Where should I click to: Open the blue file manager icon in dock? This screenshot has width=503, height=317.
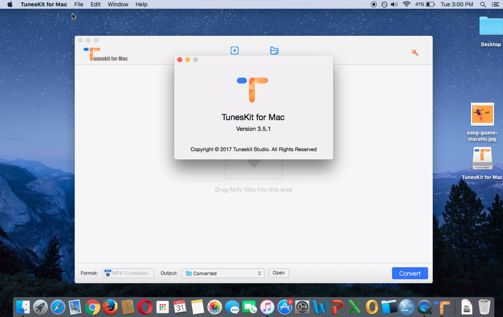pyautogui.click(x=389, y=307)
